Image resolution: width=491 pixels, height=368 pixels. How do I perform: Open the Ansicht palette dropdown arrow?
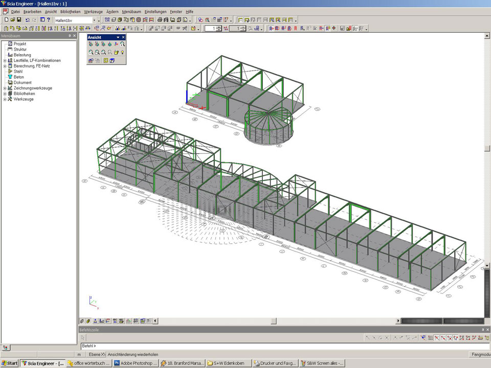click(118, 37)
